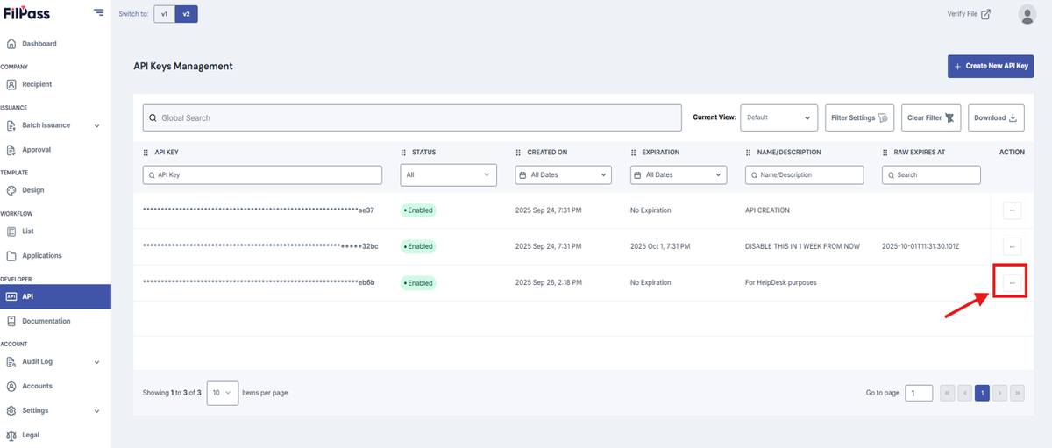Click the Name/Description filter field
The image size is (1052, 448).
pos(804,174)
